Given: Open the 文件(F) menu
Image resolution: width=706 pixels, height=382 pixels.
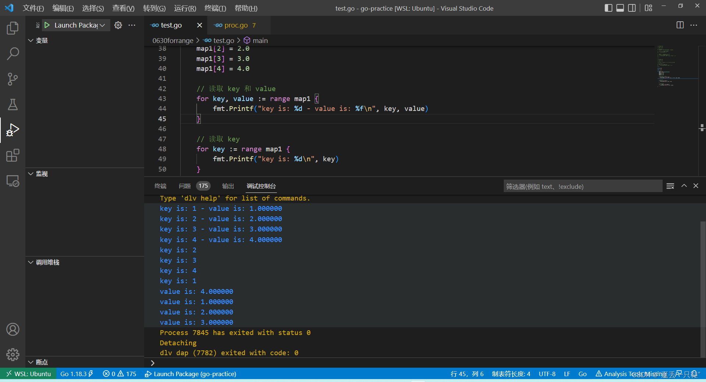Looking at the screenshot, I should coord(33,8).
